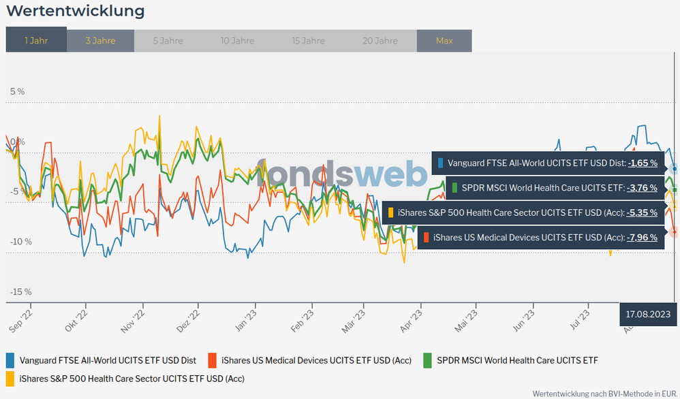Viewport: 680px width, 399px height.
Task: Select the 1 Jahr time range tab
Action: click(x=36, y=41)
